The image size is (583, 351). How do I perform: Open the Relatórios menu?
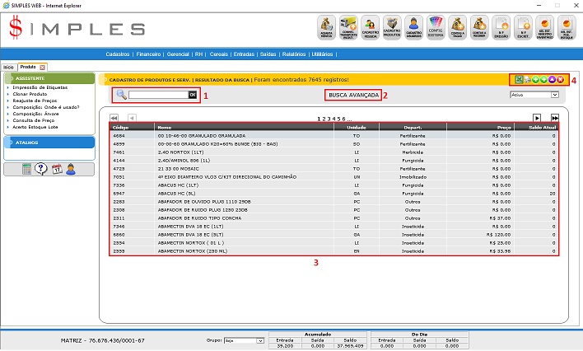pos(292,54)
